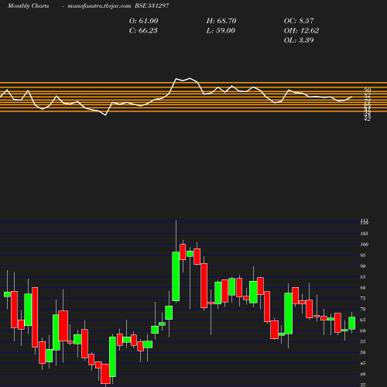Click the 75 price axis label

[x=363, y=298]
